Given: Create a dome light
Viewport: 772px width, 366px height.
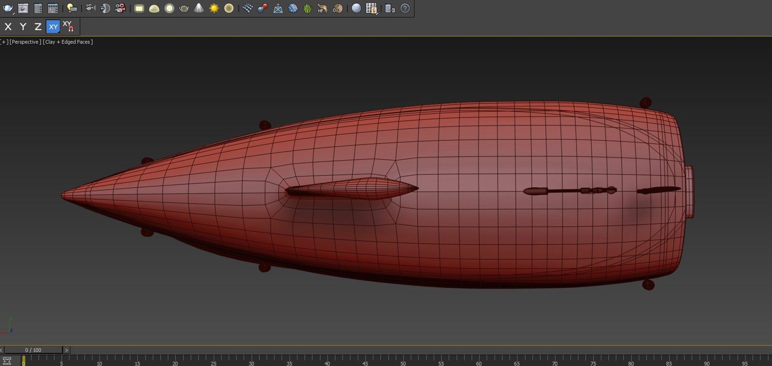Looking at the screenshot, I should pos(154,8).
